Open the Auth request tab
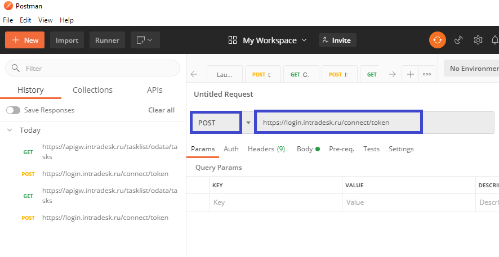499x257 pixels. coord(231,149)
